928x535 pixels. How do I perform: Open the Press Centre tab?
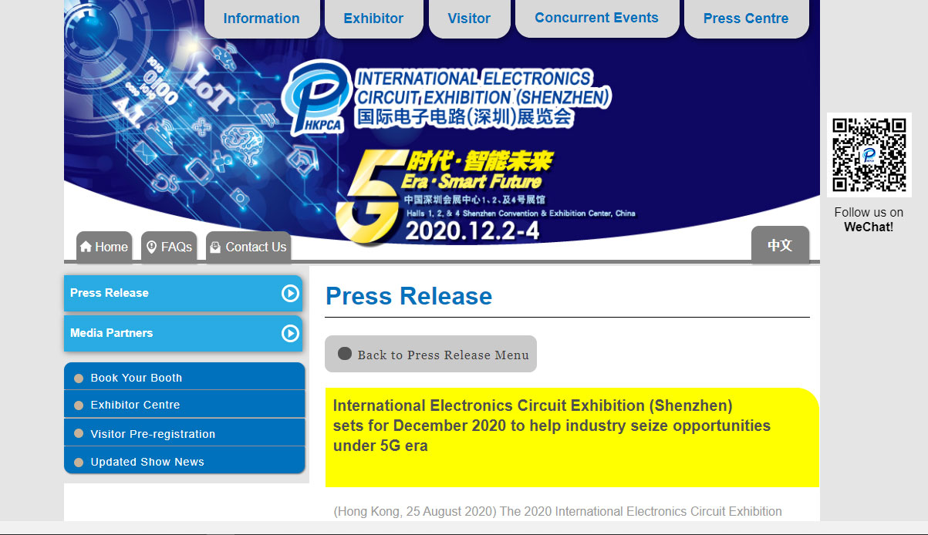tap(746, 19)
